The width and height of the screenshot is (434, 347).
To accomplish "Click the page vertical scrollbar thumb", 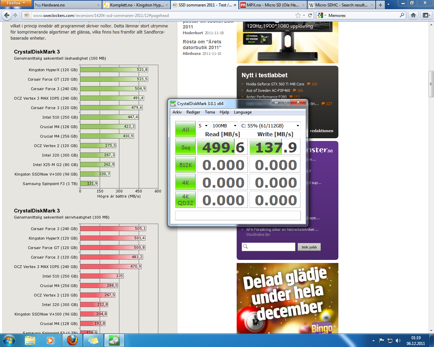I will pos(431,84).
